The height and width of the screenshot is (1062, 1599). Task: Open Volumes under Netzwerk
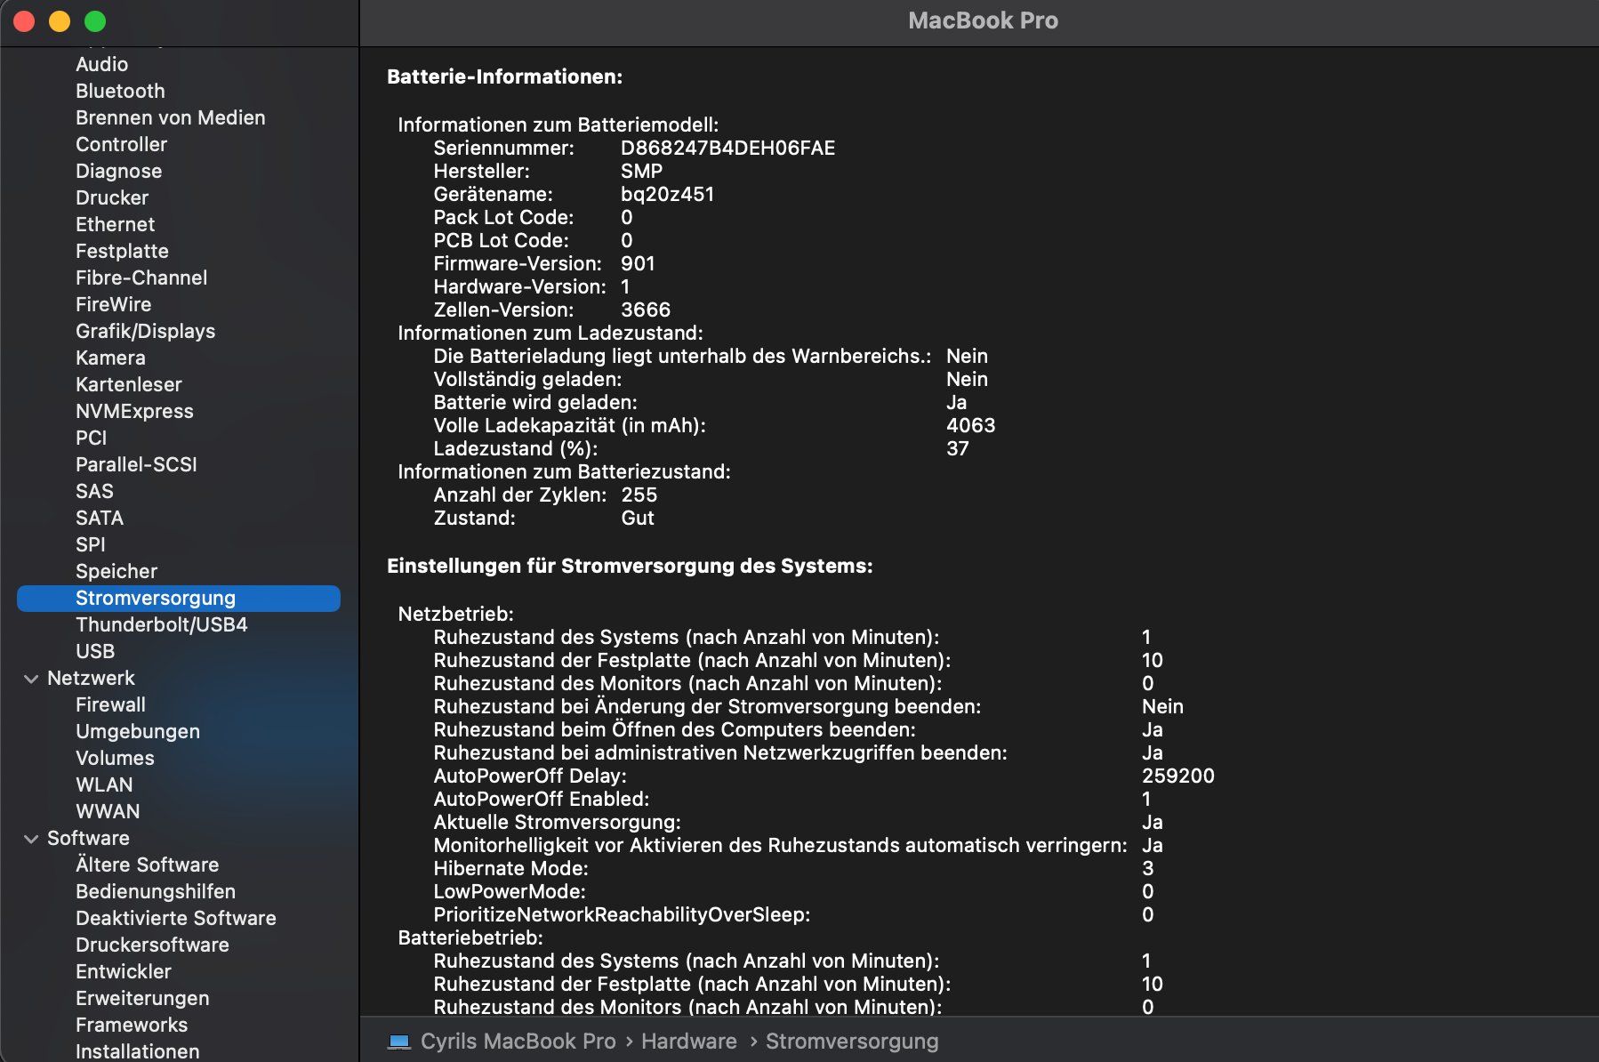click(115, 758)
